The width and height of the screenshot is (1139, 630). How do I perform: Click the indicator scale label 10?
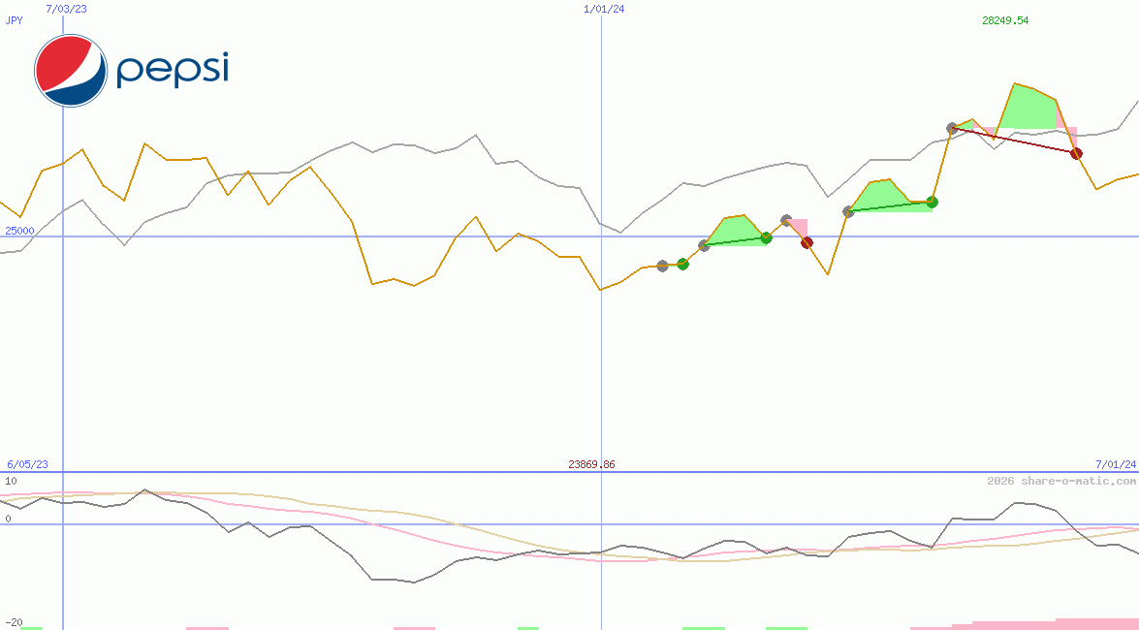(x=11, y=481)
